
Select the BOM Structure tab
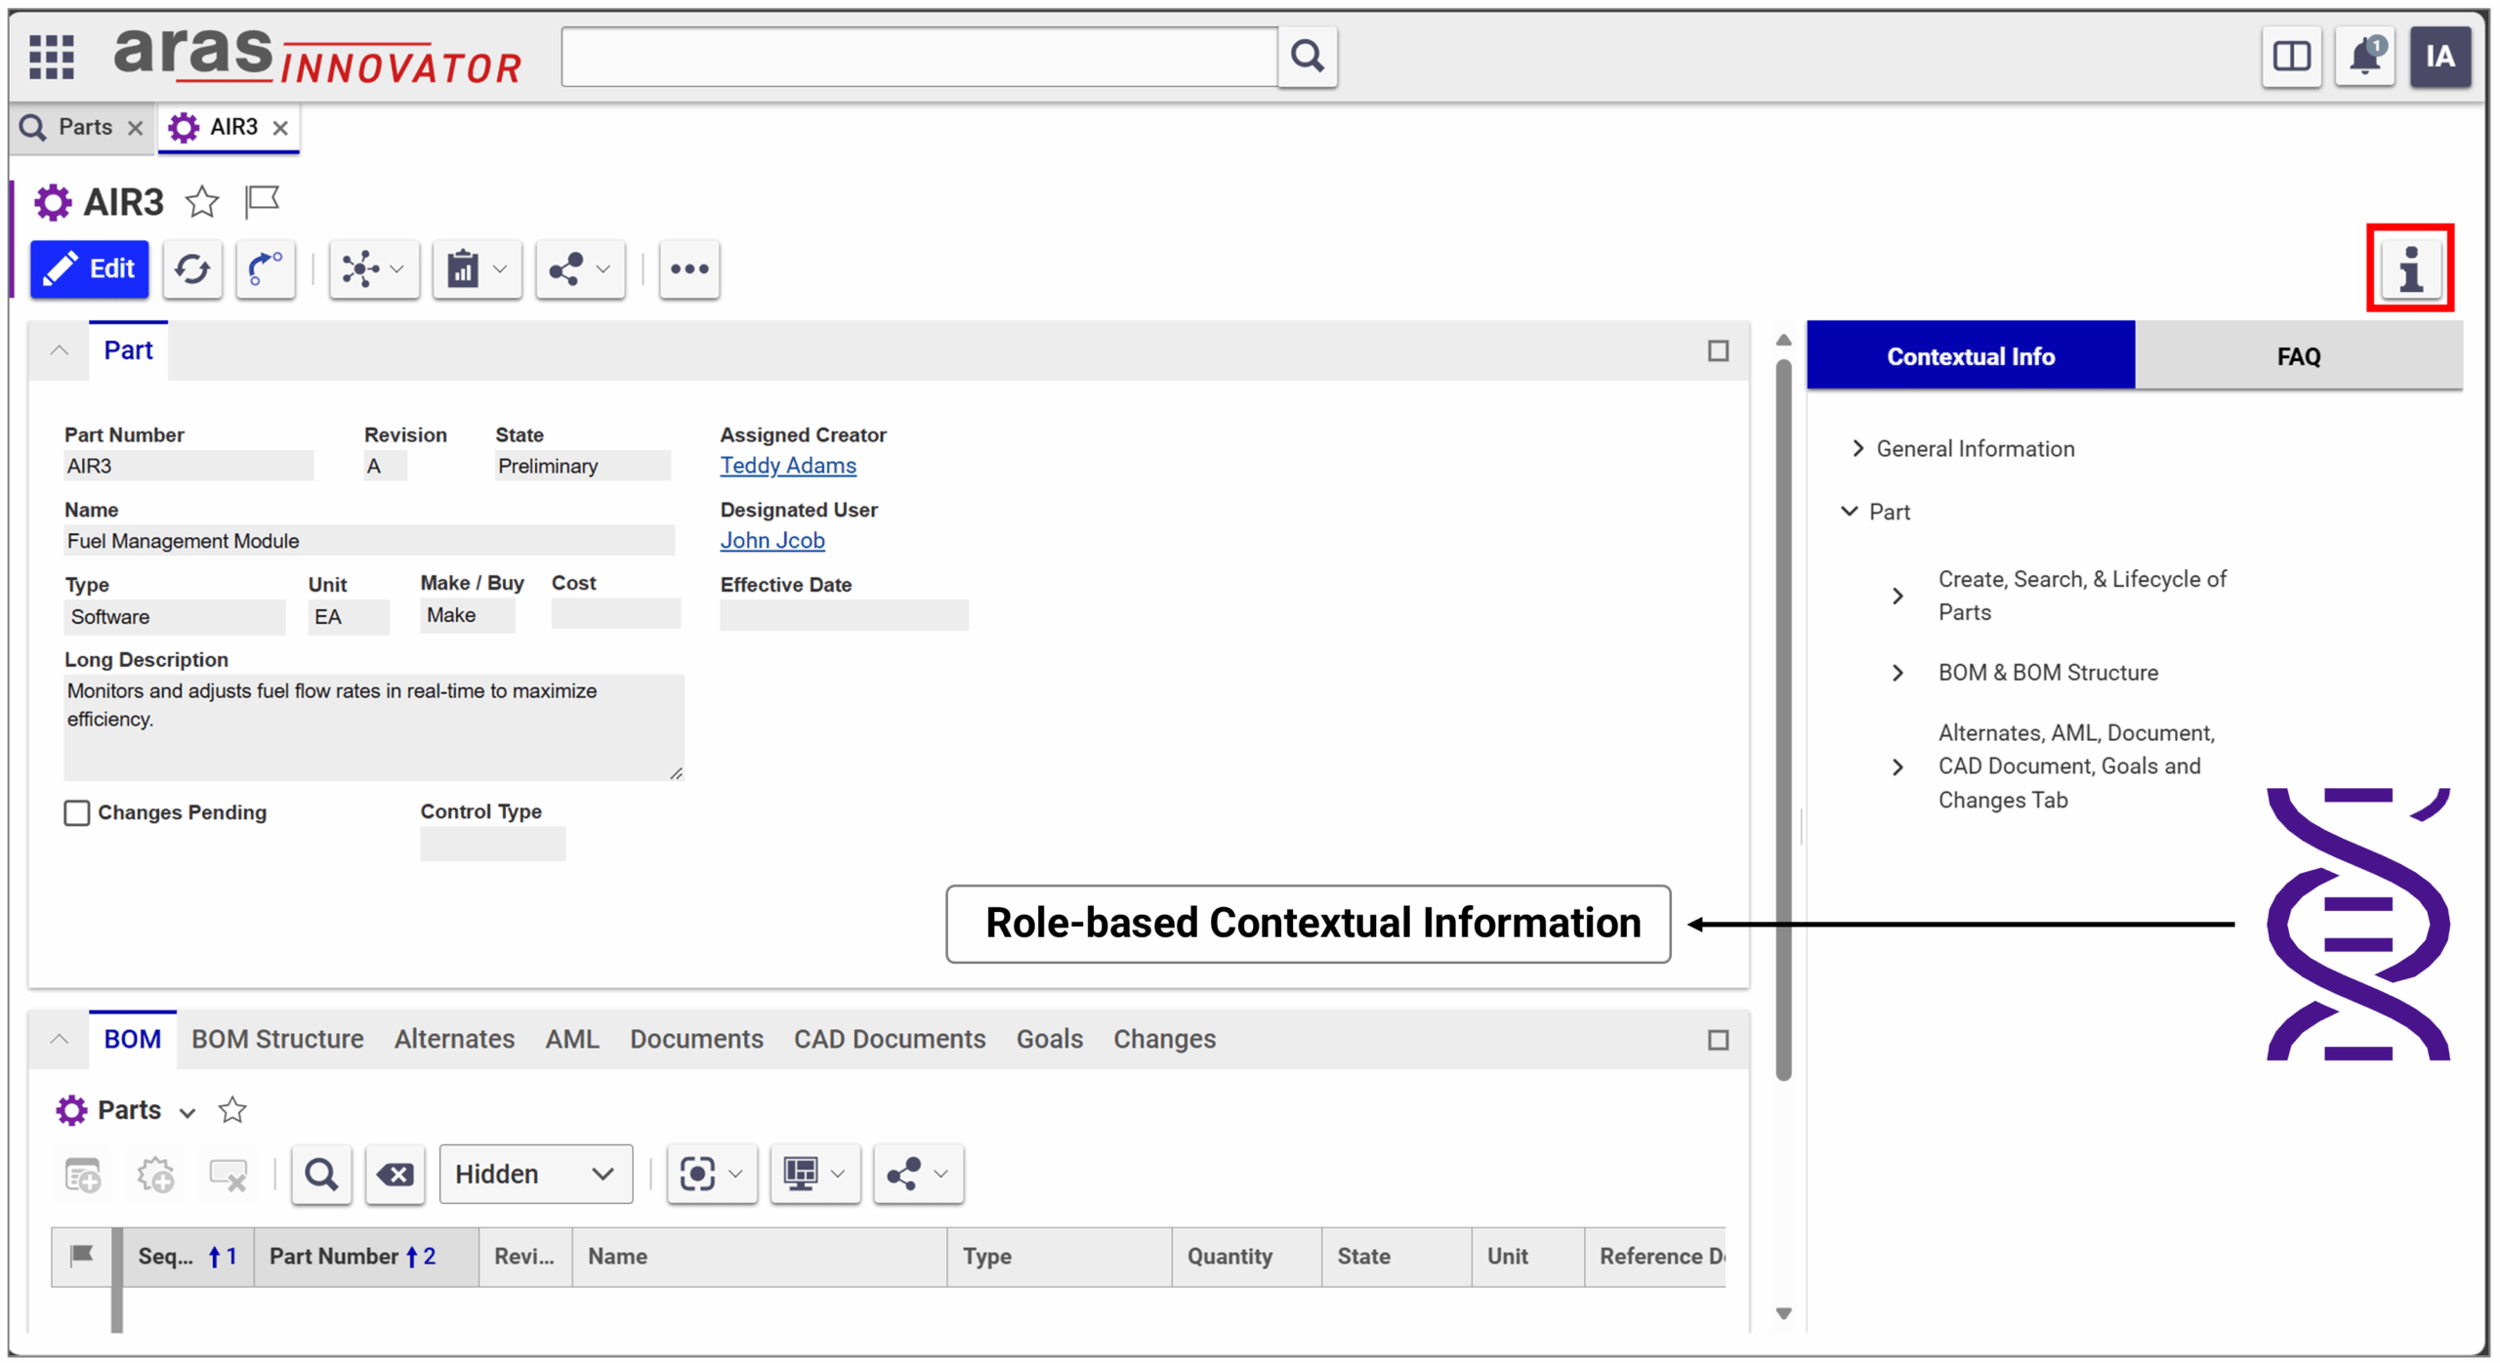277,1039
